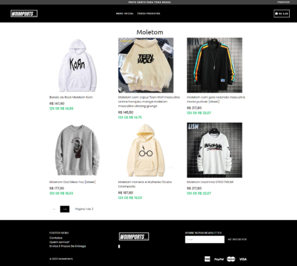Click the previous page arrow button
Screen dimensions: 297x266
tap(55, 209)
